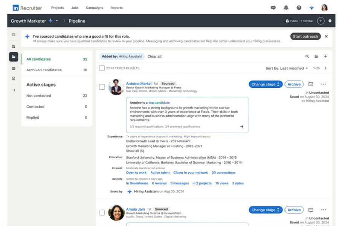This screenshot has width=339, height=226.
Task: Open the Projects menu
Action: point(58,8)
